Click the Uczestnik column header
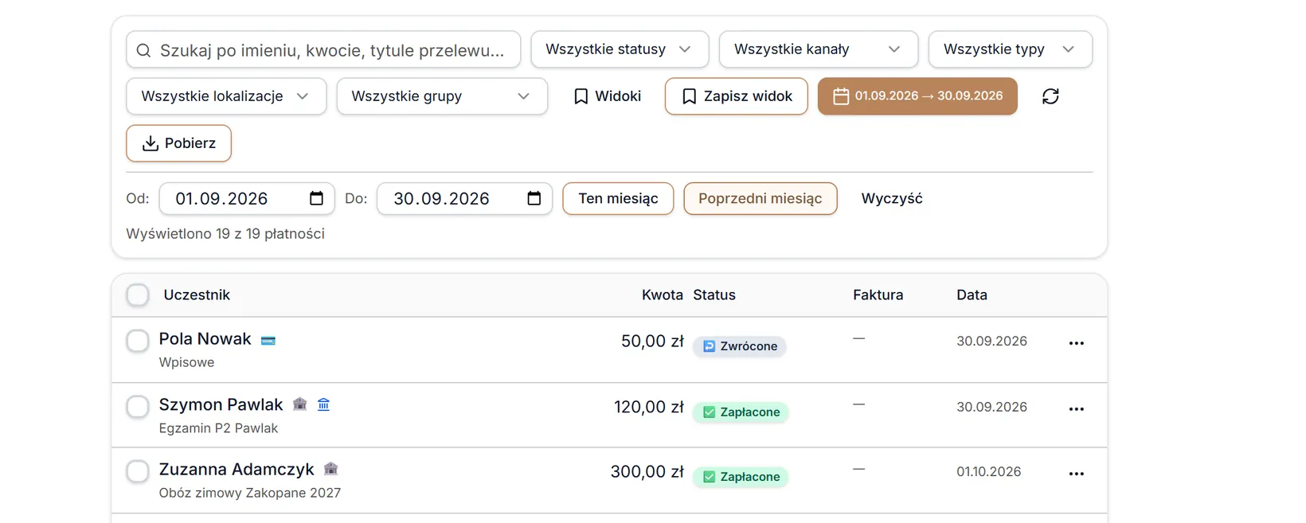 point(197,295)
